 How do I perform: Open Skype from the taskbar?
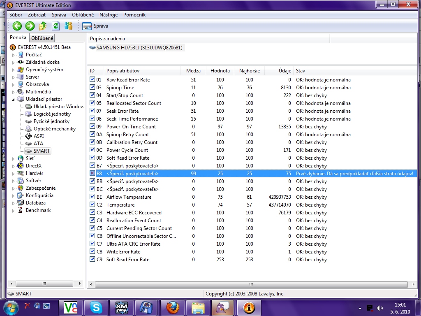coord(96,308)
